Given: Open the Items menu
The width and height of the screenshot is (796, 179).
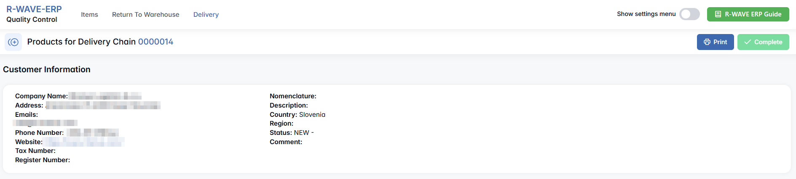Looking at the screenshot, I should 89,15.
